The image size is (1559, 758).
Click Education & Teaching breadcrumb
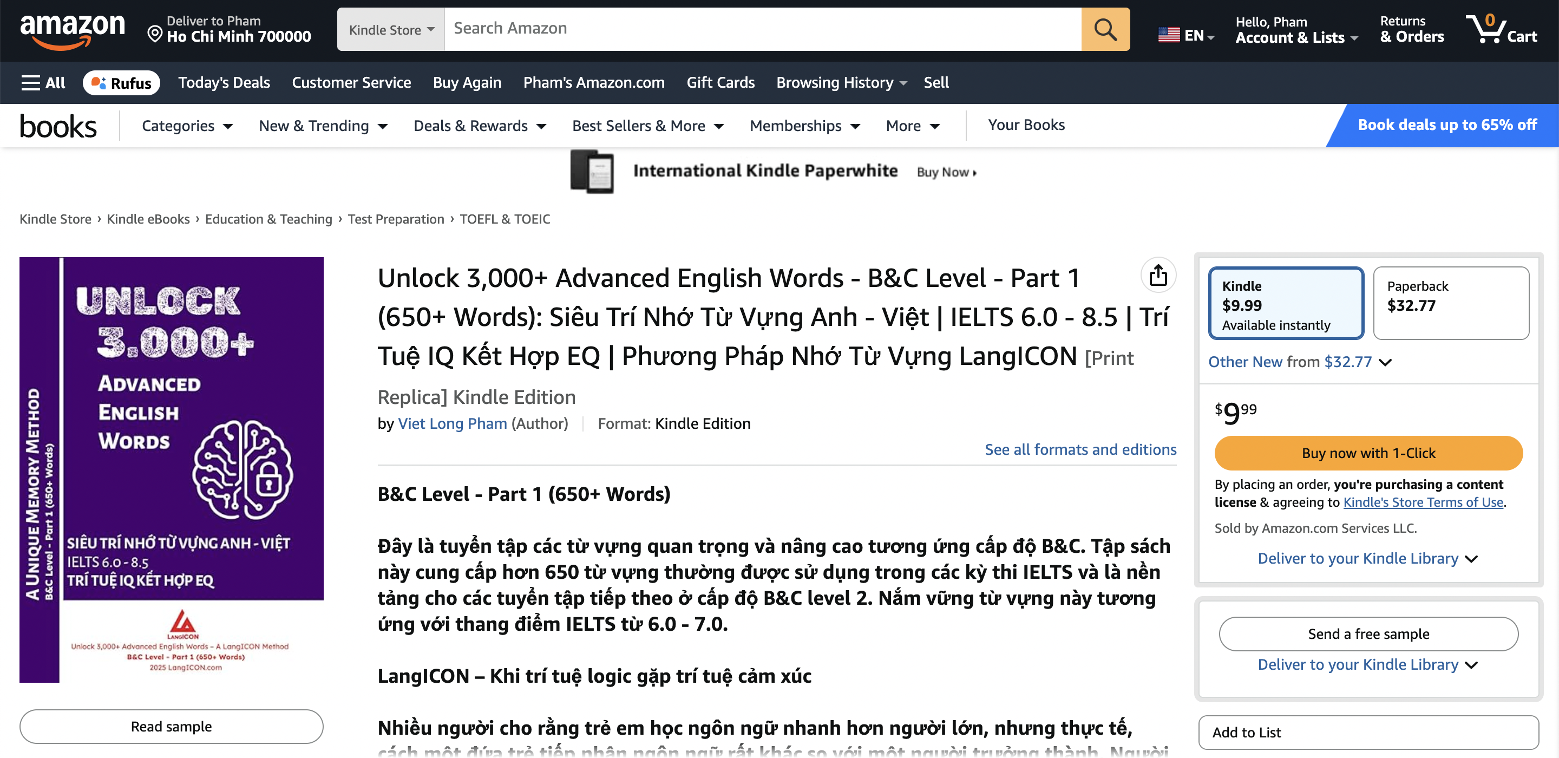click(268, 219)
